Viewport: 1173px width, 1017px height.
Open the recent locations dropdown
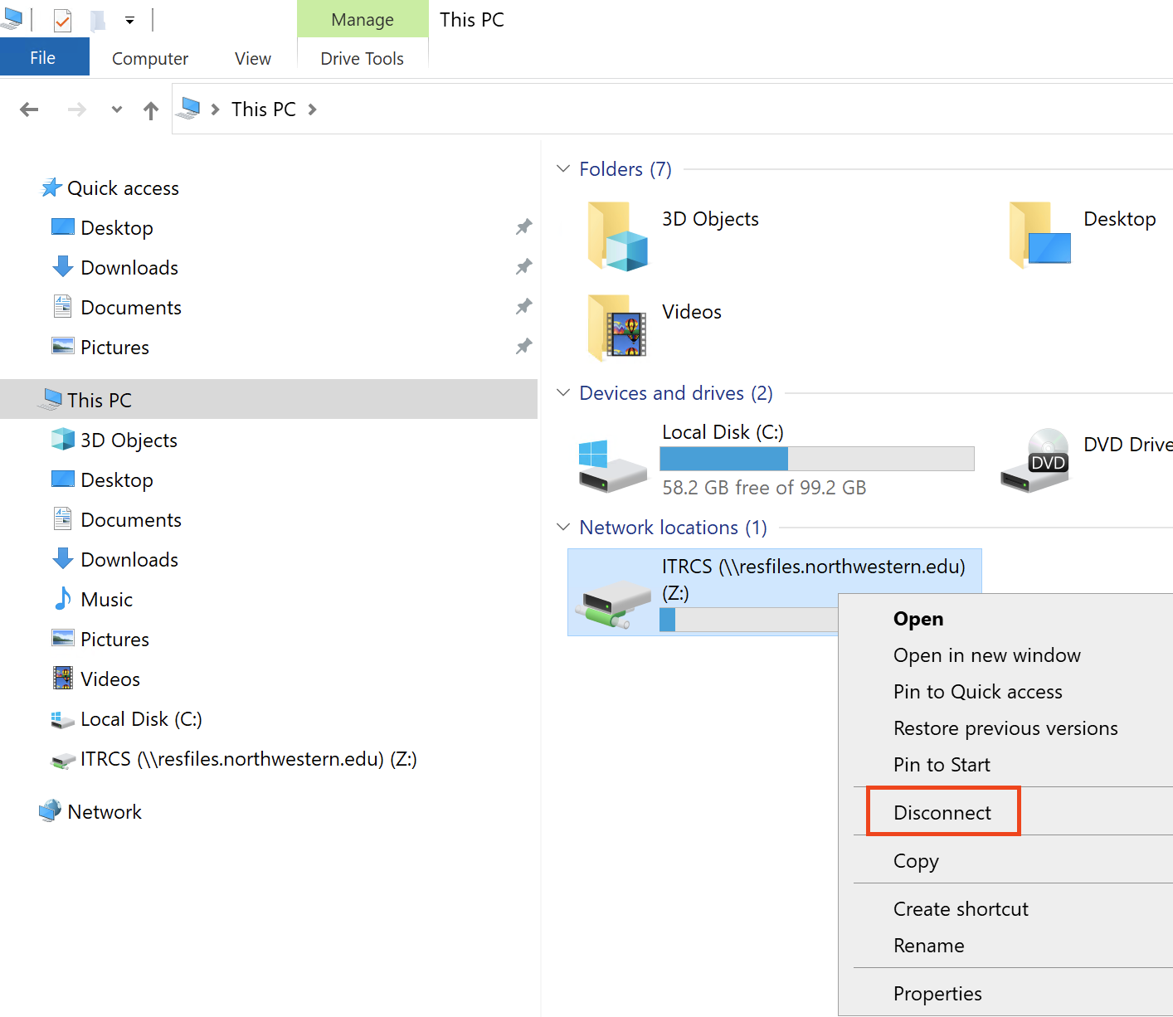click(117, 109)
